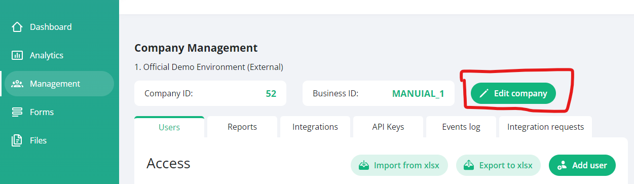Screen dimensions: 634x184
Task: Click the Business ID value MANUIAL_1
Action: tap(418, 93)
